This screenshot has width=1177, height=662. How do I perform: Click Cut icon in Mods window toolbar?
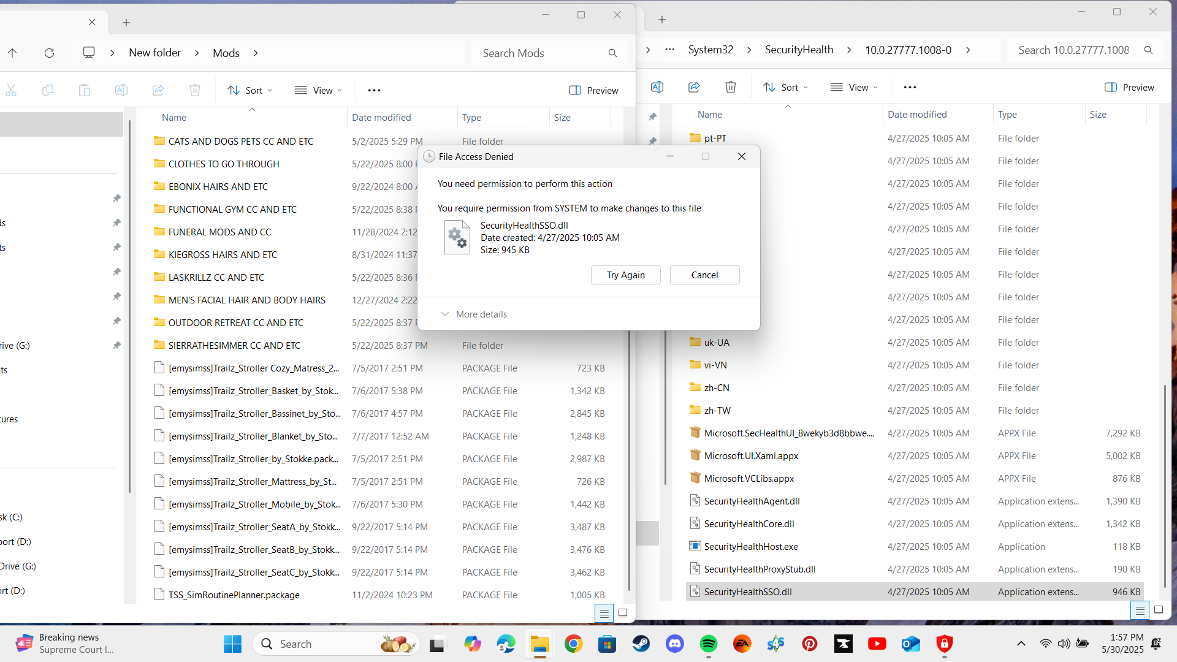[11, 90]
